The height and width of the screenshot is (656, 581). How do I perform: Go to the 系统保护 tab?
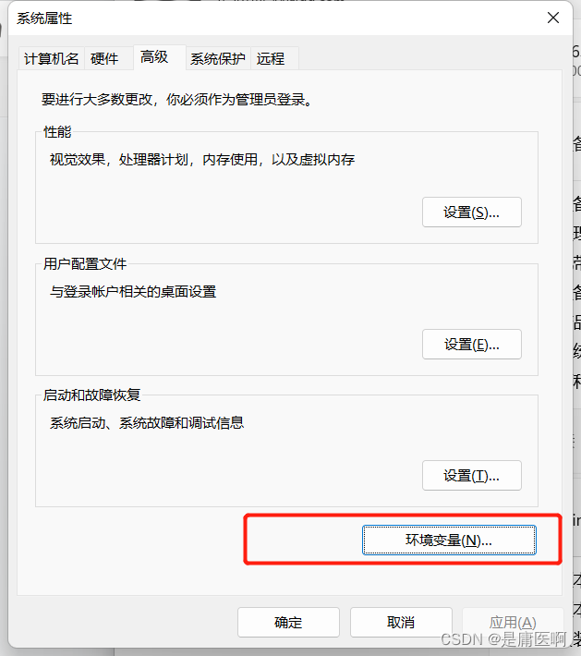217,58
